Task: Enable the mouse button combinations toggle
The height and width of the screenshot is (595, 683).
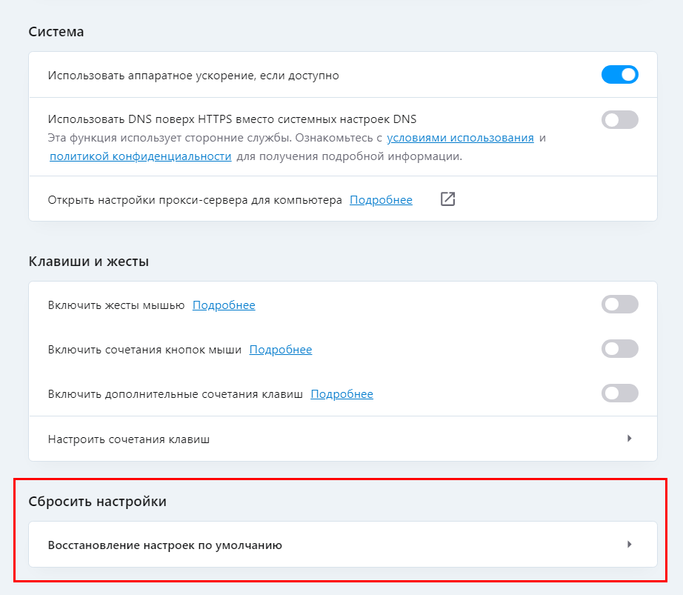Action: (619, 349)
